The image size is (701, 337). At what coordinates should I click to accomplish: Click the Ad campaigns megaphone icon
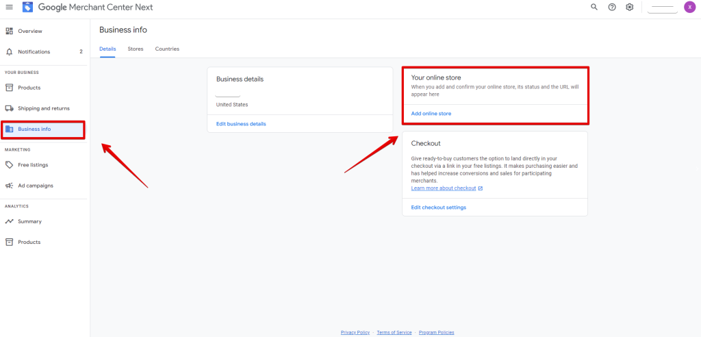[9, 186]
